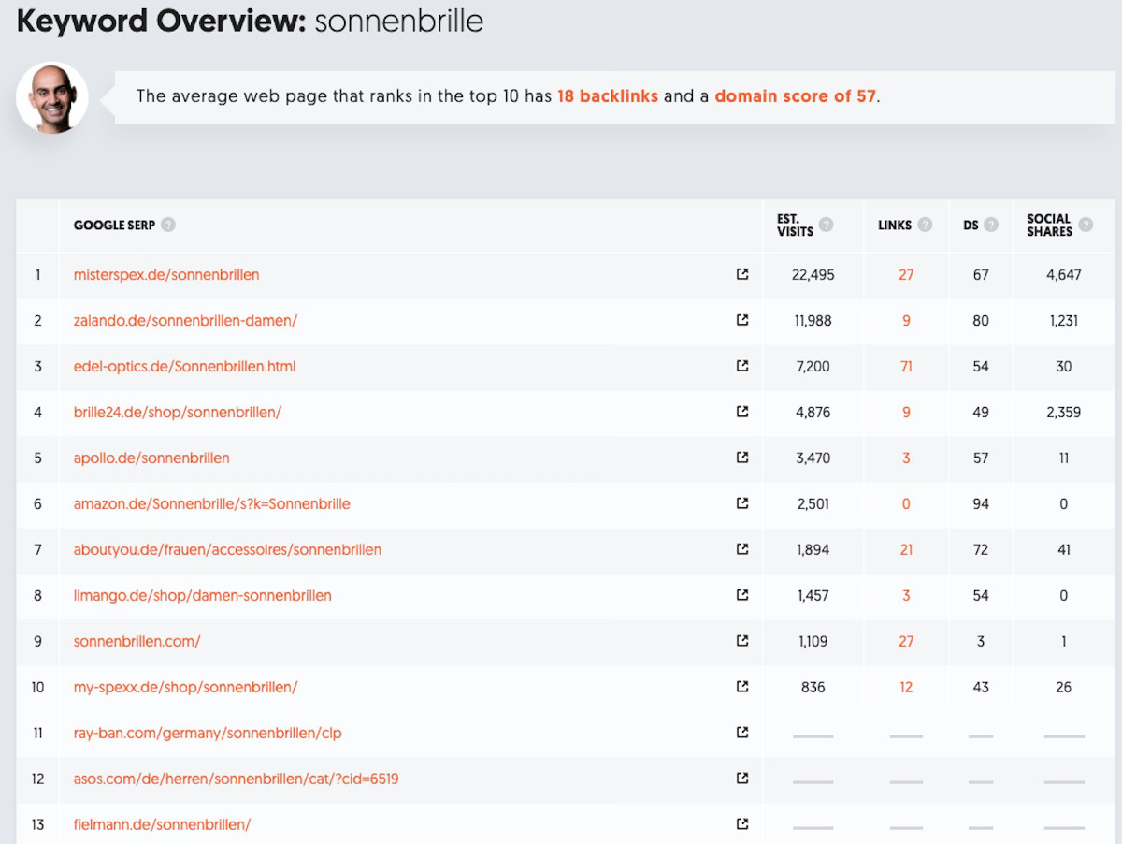Select the 7,200 estimated visits value
Image resolution: width=1122 pixels, height=844 pixels.
pyautogui.click(x=813, y=367)
